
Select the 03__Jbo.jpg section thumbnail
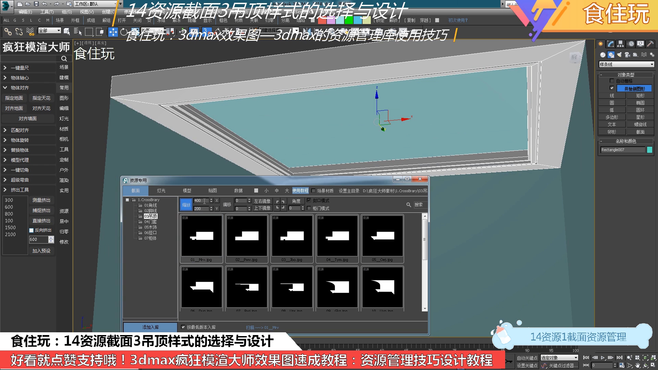click(x=292, y=236)
